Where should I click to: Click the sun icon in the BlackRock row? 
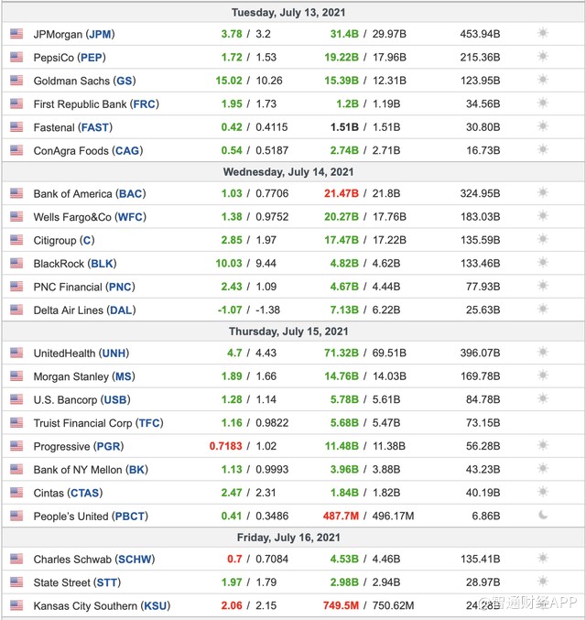pyautogui.click(x=543, y=263)
